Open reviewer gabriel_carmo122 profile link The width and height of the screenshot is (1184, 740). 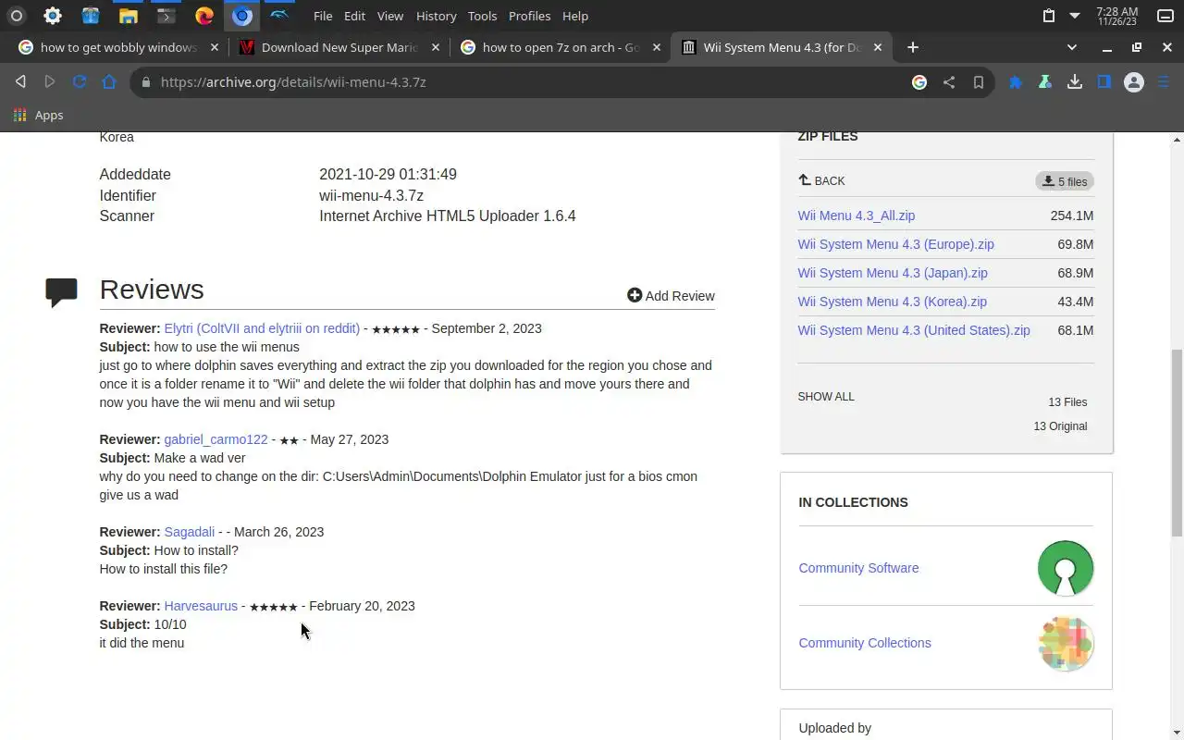click(216, 439)
